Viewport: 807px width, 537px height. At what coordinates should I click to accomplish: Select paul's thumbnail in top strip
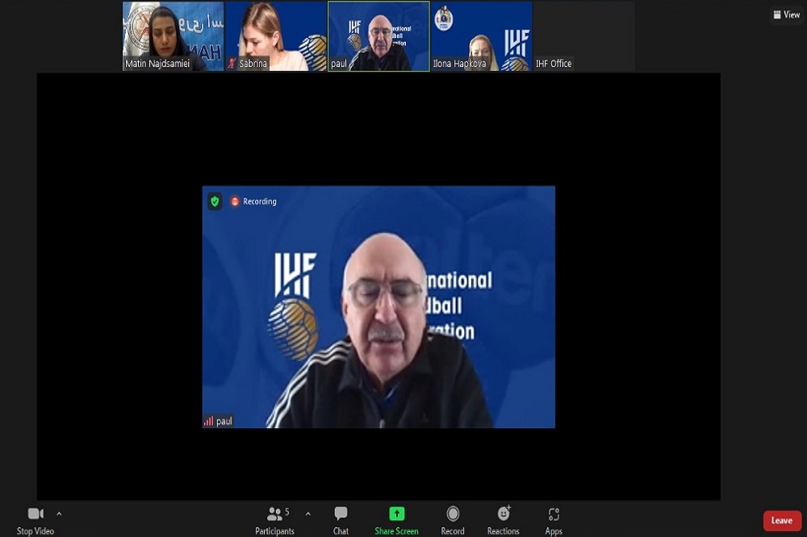tap(378, 36)
